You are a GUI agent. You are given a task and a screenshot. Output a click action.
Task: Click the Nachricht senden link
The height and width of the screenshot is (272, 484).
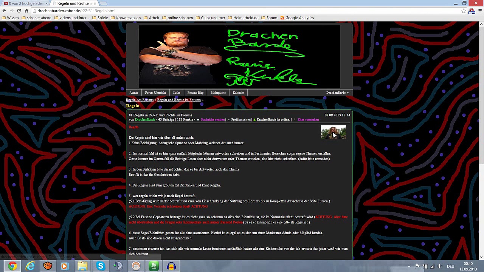(213, 120)
